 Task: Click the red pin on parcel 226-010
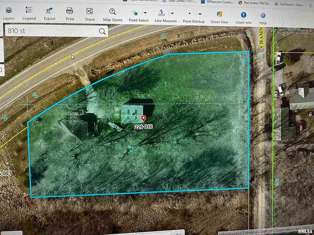click(143, 118)
